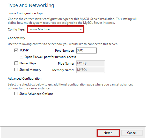This screenshot has height=139, width=146.
Task: Click the 'Pipe Name:' label
Action: 66,64
